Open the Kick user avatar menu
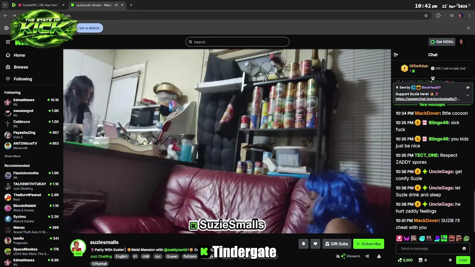This screenshot has height=267, width=475. click(461, 42)
